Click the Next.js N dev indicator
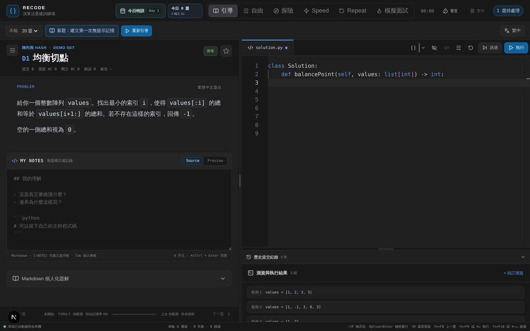This screenshot has width=530, height=331. pyautogui.click(x=14, y=317)
